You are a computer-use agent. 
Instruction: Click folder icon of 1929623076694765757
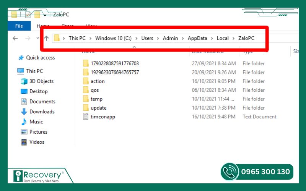tap(86, 72)
